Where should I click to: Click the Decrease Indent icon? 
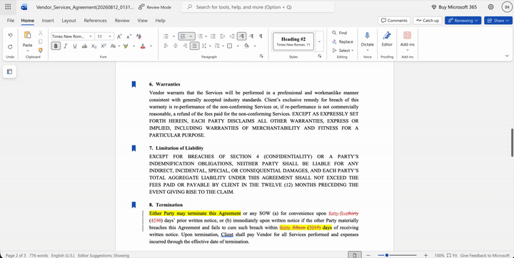tap(223, 36)
